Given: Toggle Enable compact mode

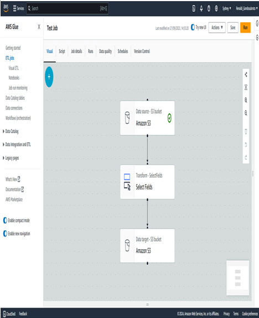Looking at the screenshot, I should tap(5, 220).
